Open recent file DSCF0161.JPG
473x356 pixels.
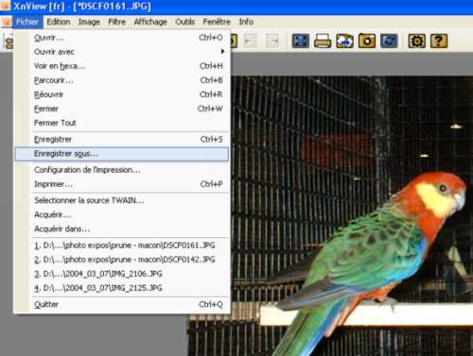coord(122,246)
